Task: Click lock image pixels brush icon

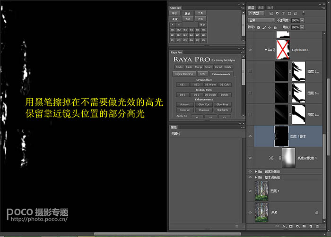Action: [264, 27]
